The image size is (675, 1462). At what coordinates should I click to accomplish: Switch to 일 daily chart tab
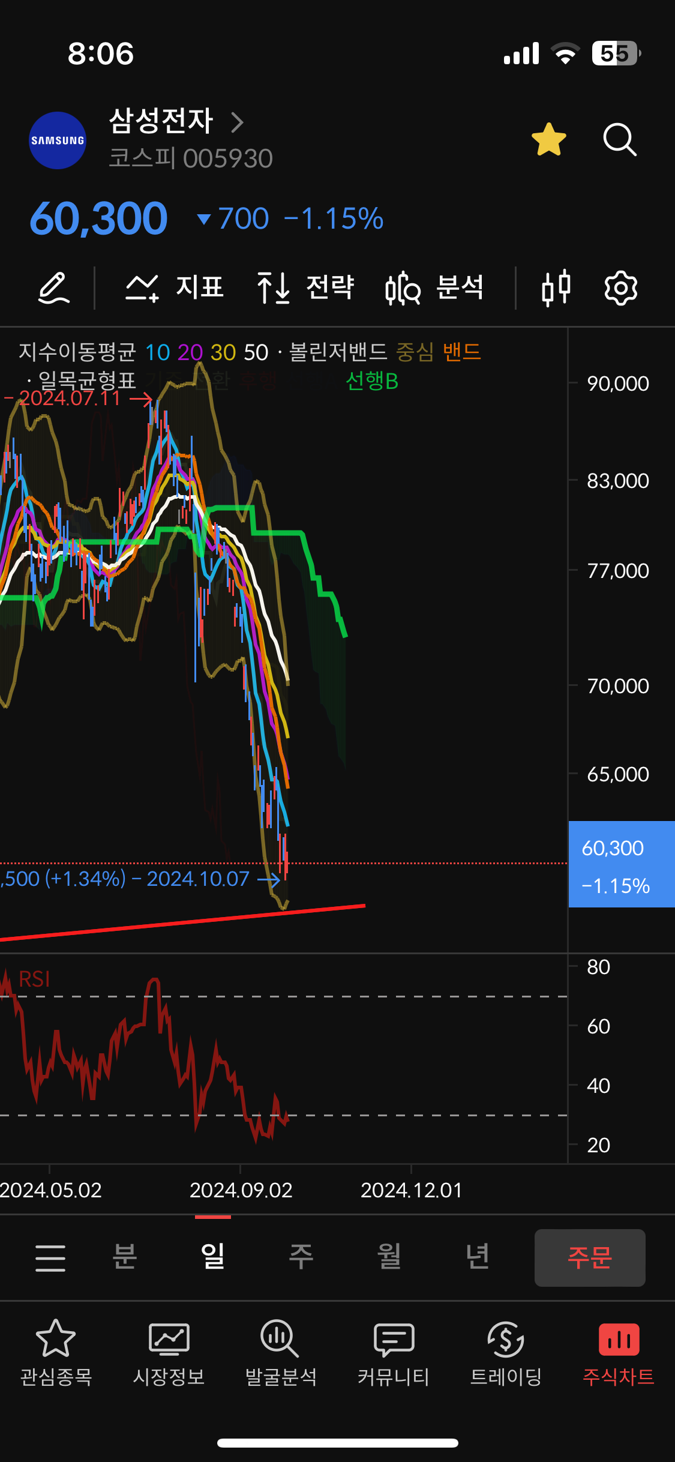click(x=213, y=1256)
